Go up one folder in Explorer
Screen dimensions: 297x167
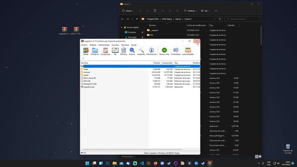point(137,19)
